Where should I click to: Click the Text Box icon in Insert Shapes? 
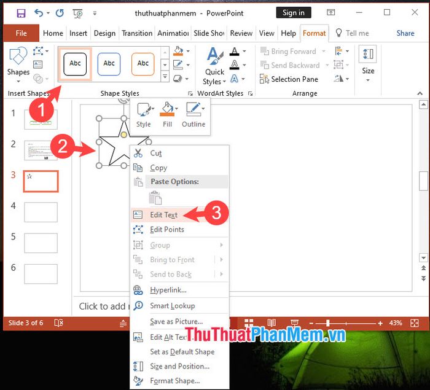(x=37, y=64)
